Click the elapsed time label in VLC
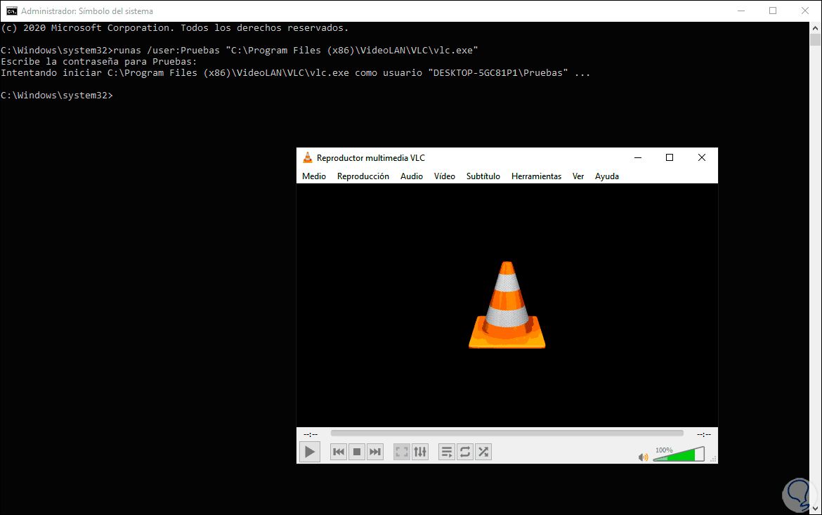Image resolution: width=822 pixels, height=515 pixels. tap(311, 434)
